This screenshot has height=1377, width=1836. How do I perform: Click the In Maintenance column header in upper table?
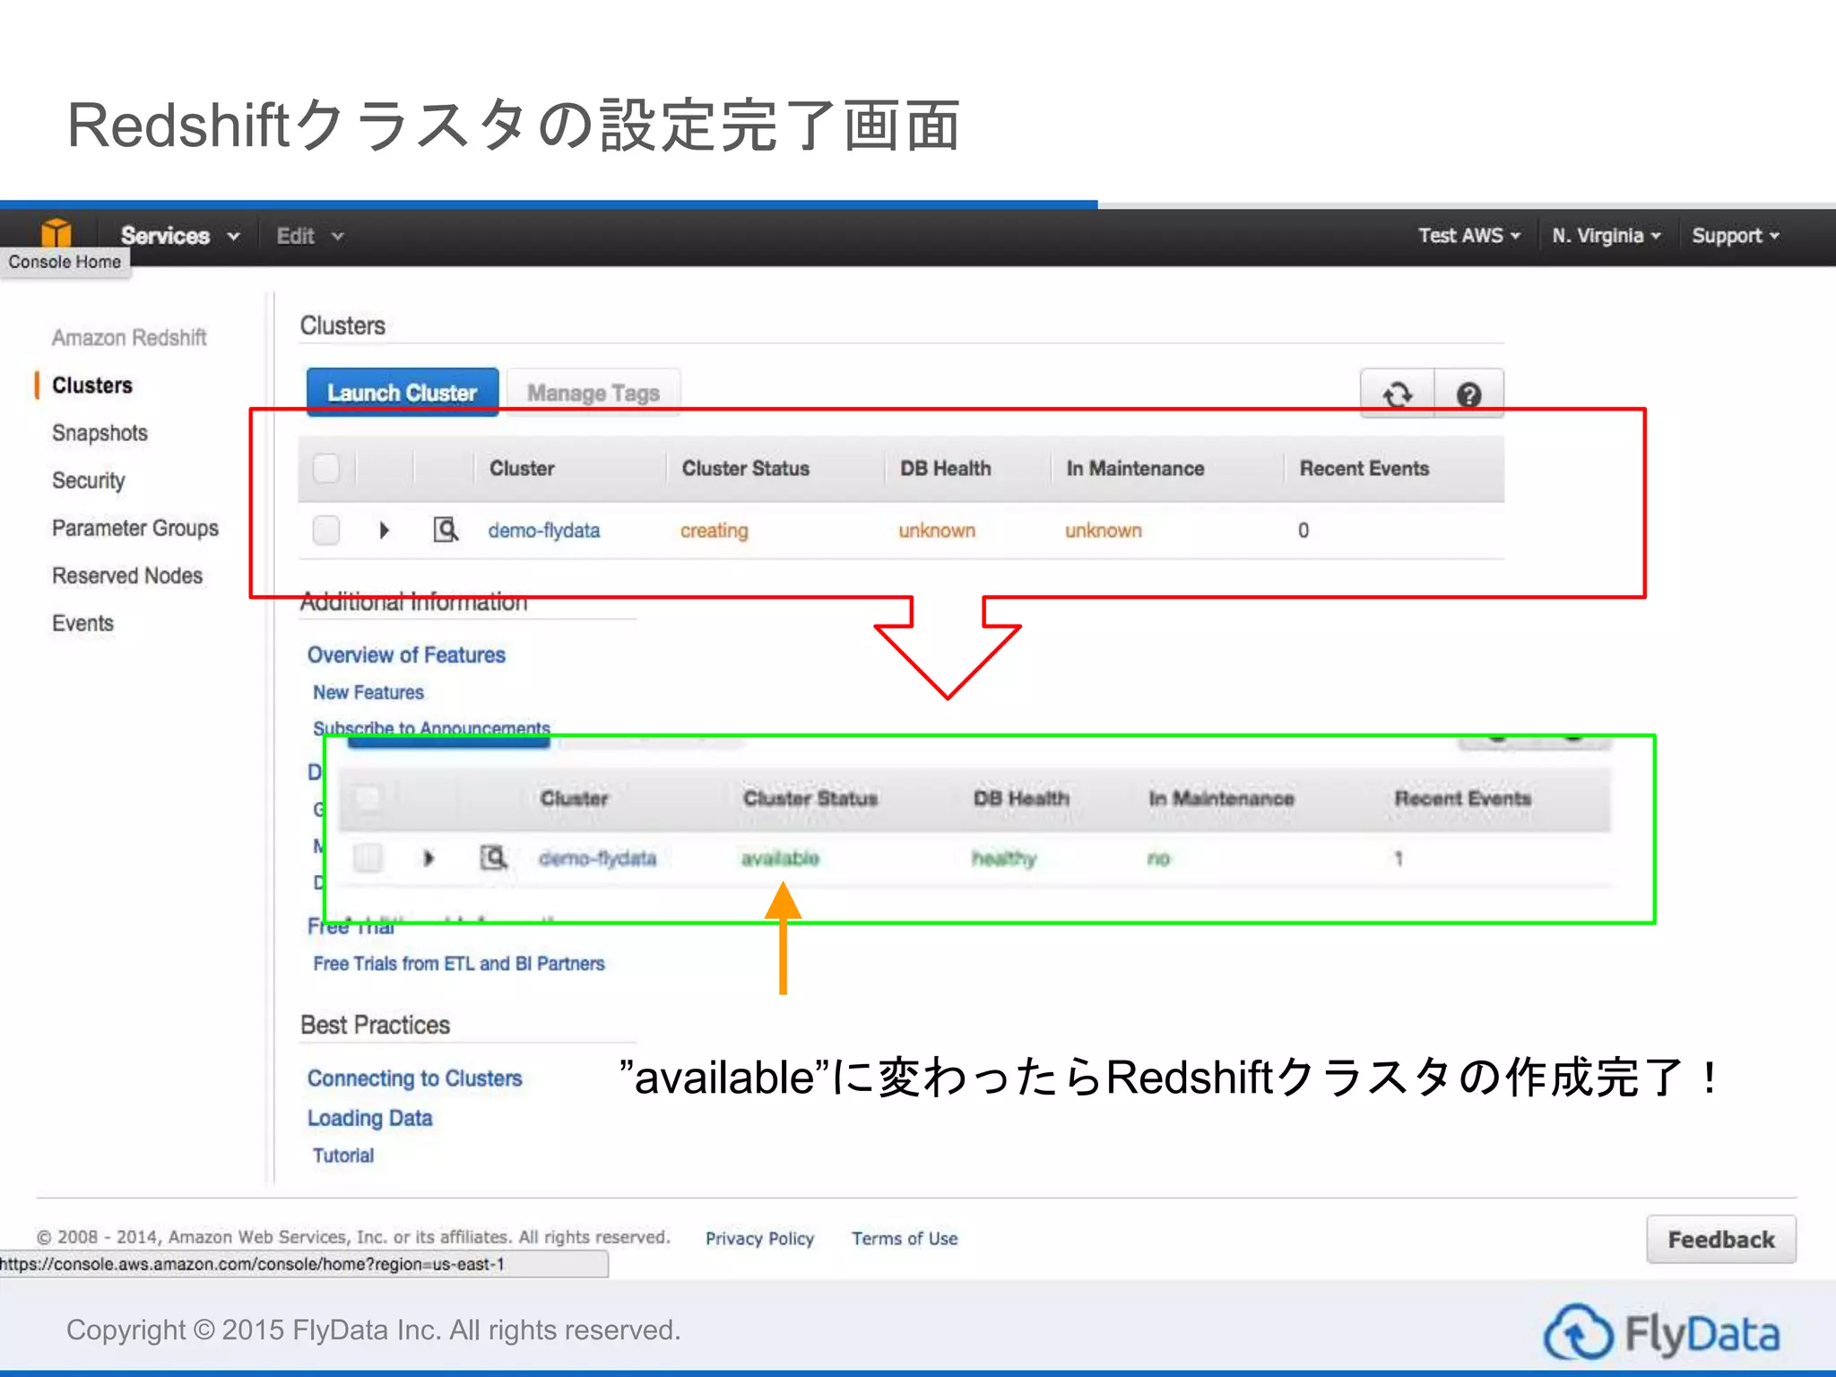tap(1135, 468)
